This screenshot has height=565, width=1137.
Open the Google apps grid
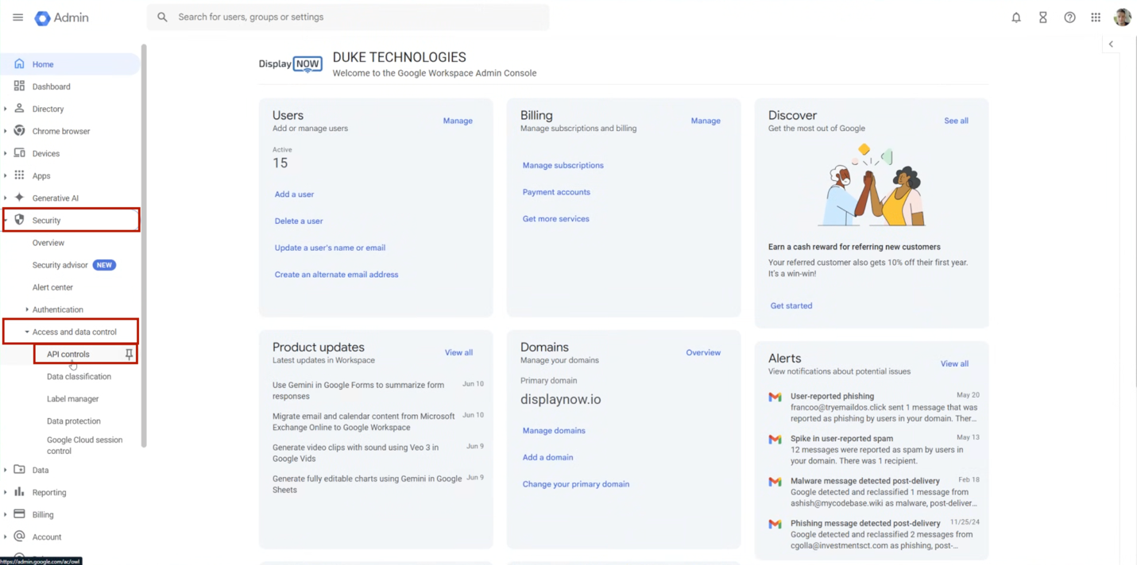pos(1096,17)
